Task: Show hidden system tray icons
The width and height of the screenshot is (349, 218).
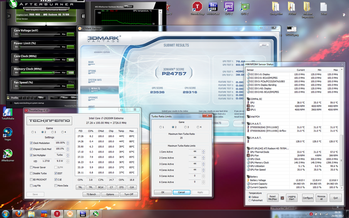Action: click(306, 214)
